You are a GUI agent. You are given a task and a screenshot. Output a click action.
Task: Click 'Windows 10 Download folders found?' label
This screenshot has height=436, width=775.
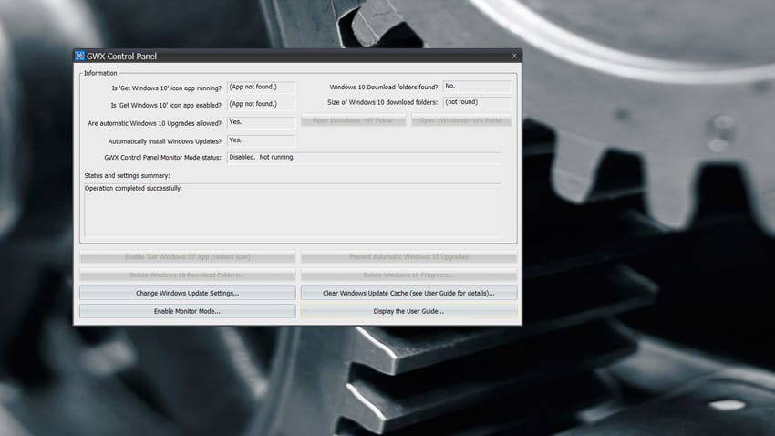pyautogui.click(x=384, y=87)
